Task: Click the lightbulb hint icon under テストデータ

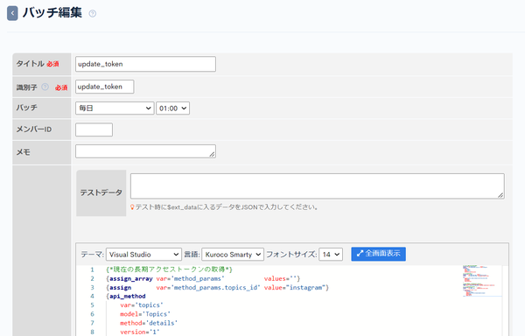Action: pos(132,207)
